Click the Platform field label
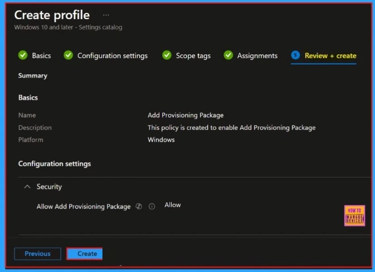The width and height of the screenshot is (375, 272). tap(31, 140)
